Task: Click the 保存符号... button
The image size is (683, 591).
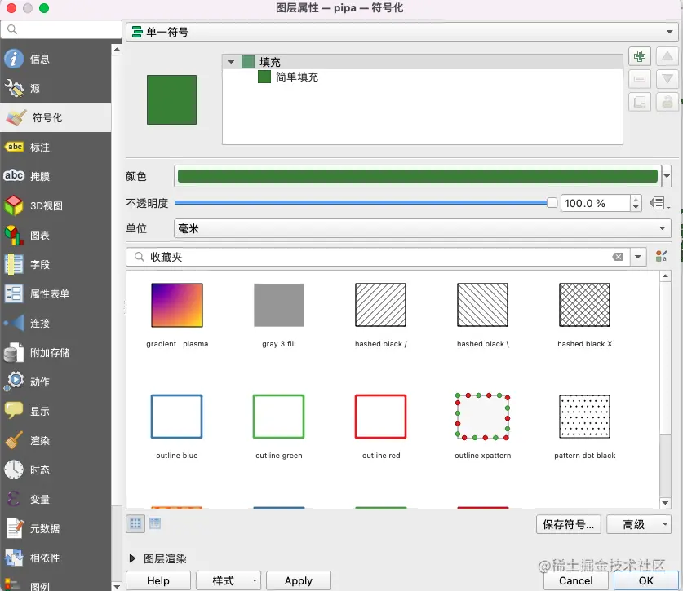Action: coord(569,524)
